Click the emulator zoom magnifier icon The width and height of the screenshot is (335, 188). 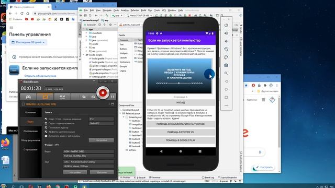[226, 73]
